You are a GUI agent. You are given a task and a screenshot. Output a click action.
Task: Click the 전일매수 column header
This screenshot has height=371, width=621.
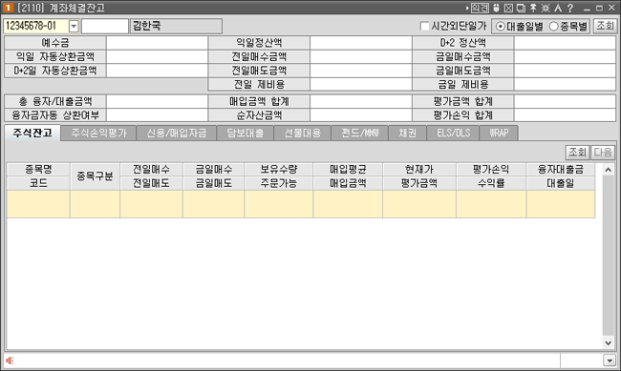click(151, 170)
